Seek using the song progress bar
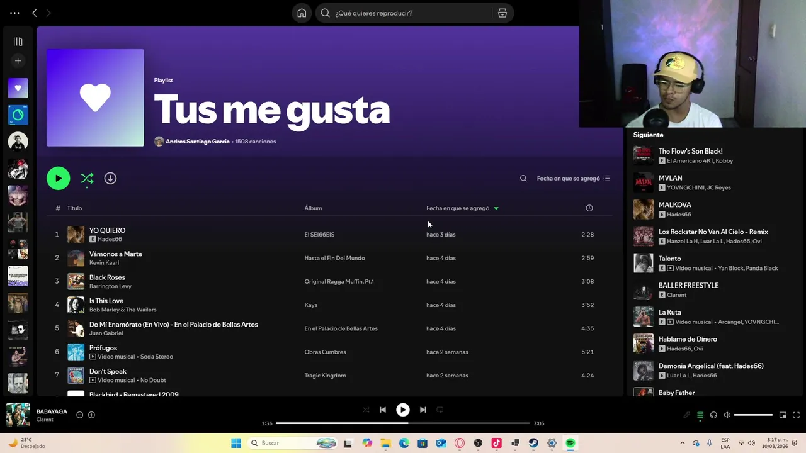 [403, 423]
